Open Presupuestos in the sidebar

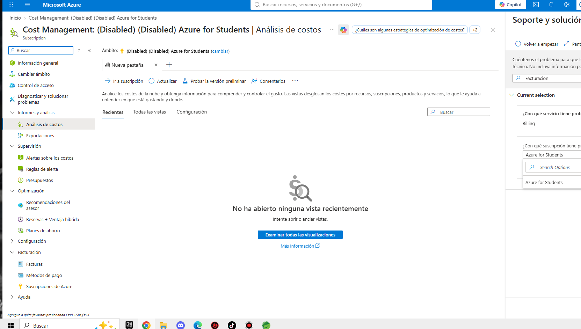(39, 181)
